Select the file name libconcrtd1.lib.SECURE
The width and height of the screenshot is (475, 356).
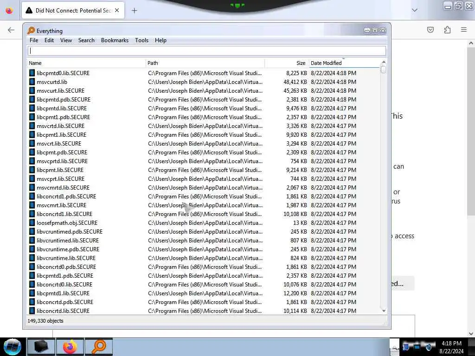click(x=64, y=214)
